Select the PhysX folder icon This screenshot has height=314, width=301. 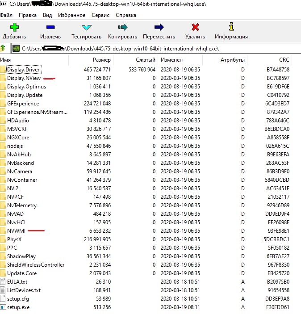point(3,239)
